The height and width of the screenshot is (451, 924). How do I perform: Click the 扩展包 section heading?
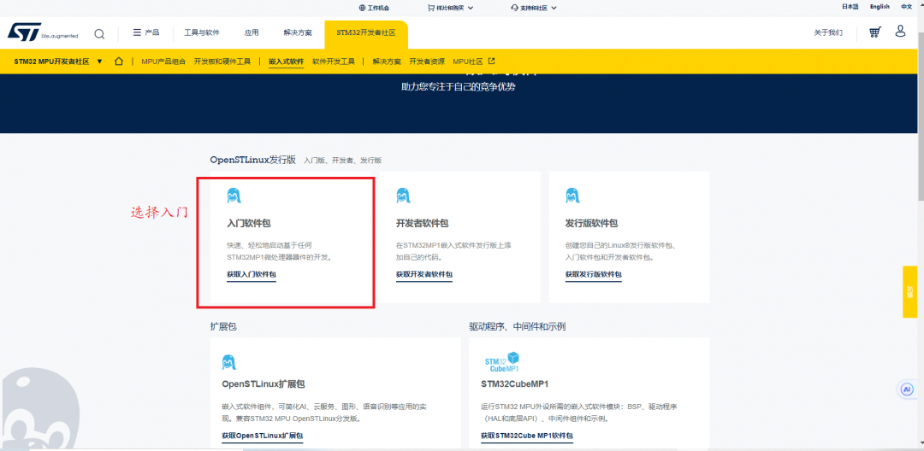point(223,326)
